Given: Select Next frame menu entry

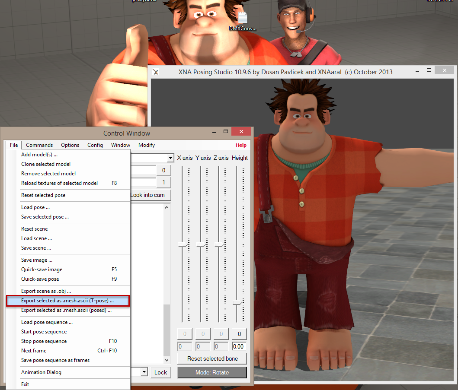Looking at the screenshot, I should [68, 351].
